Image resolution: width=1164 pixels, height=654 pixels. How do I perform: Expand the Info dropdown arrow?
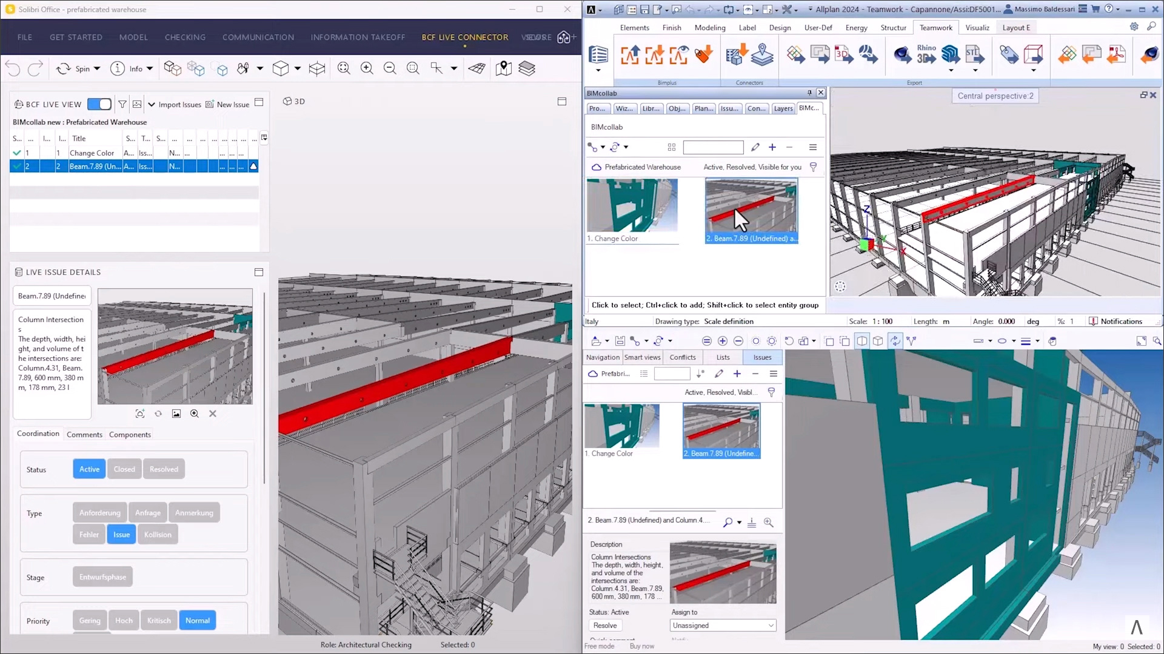(x=150, y=68)
